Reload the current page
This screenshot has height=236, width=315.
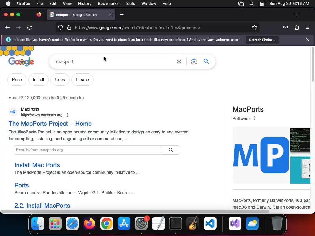(x=30, y=28)
